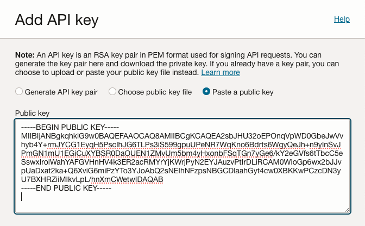Select Paste a public key radio button
Screen dimensions: 365x226
(206, 92)
